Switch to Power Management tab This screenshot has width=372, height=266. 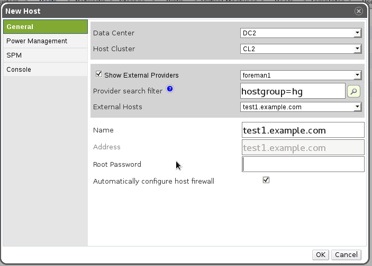(x=45, y=41)
